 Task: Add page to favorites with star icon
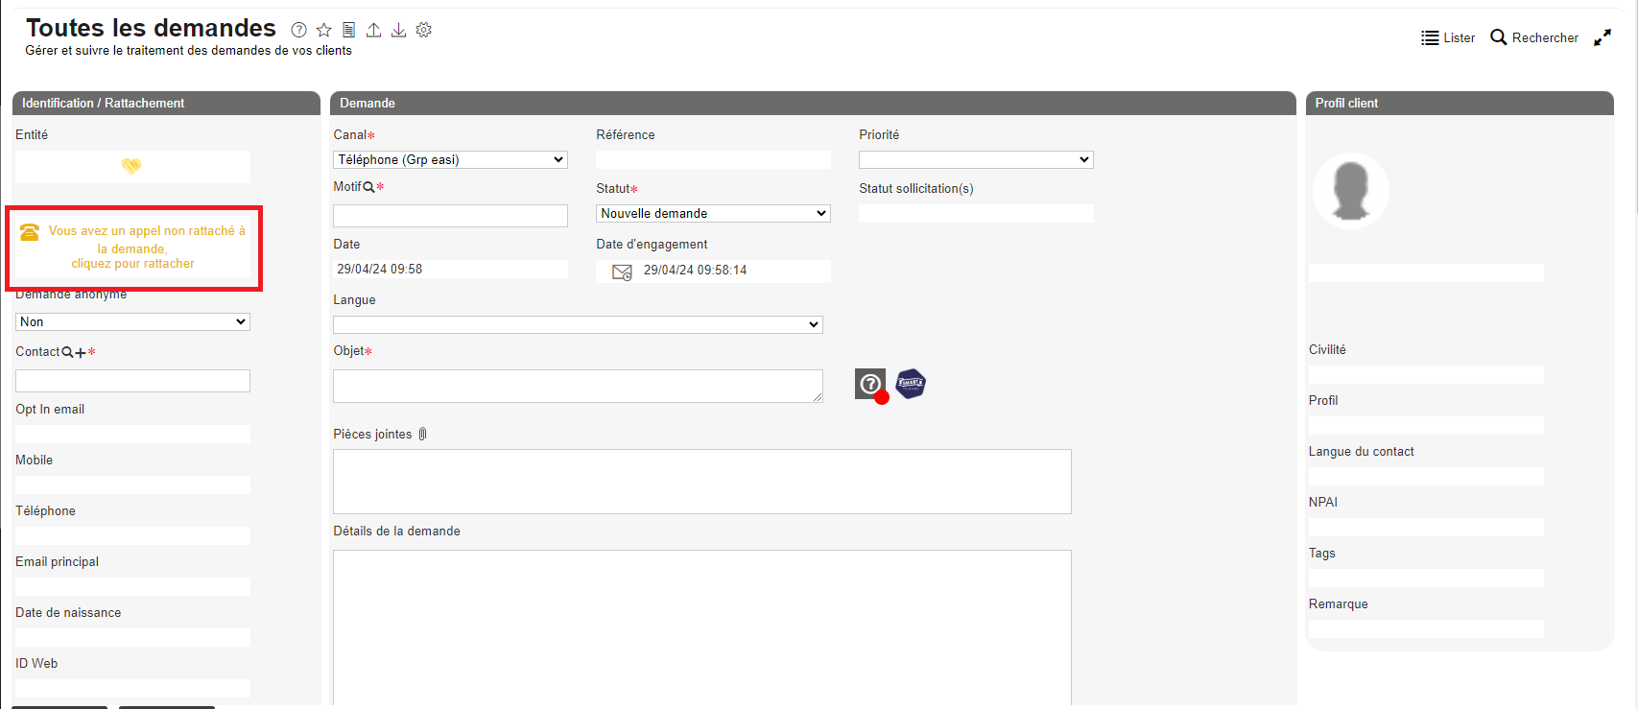pos(323,31)
